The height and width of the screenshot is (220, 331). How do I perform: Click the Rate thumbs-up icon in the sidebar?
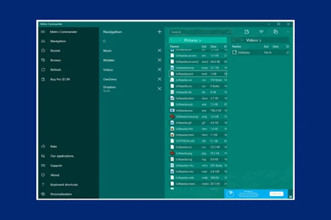point(43,146)
